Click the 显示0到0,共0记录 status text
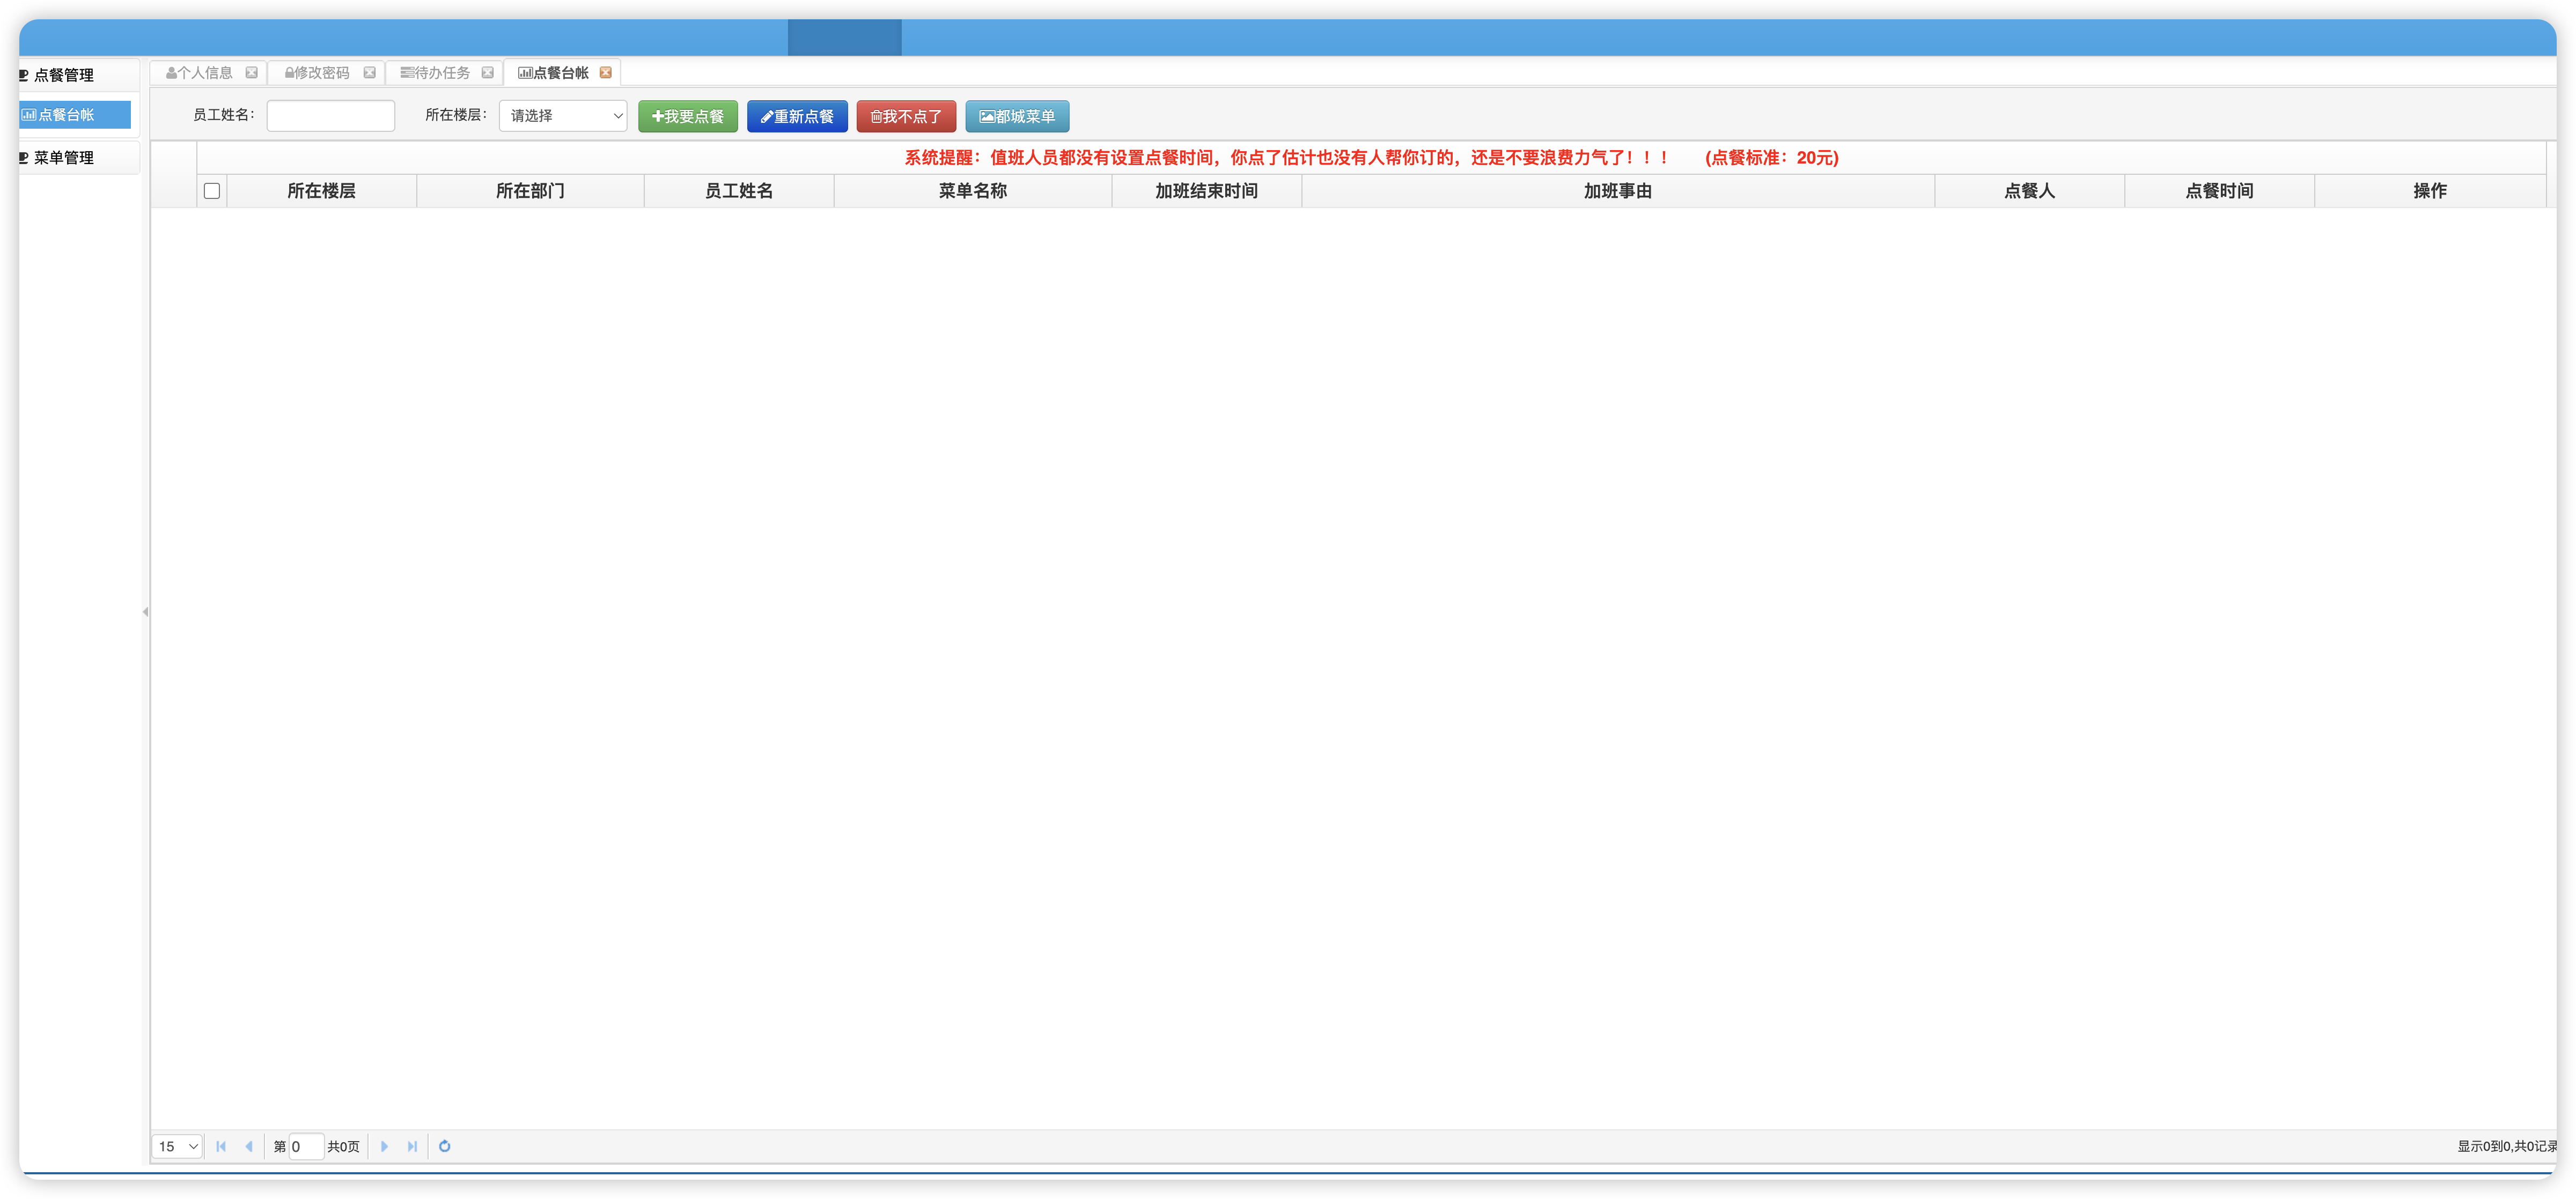The height and width of the screenshot is (1199, 2576). tap(2506, 1146)
